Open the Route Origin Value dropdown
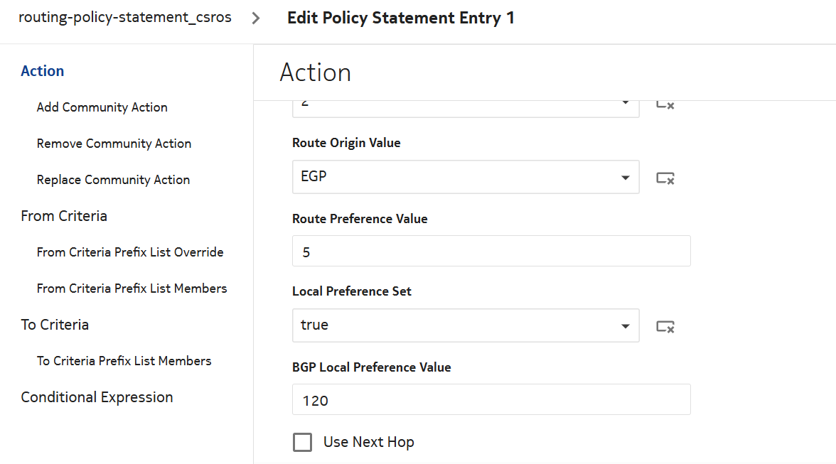 [465, 177]
